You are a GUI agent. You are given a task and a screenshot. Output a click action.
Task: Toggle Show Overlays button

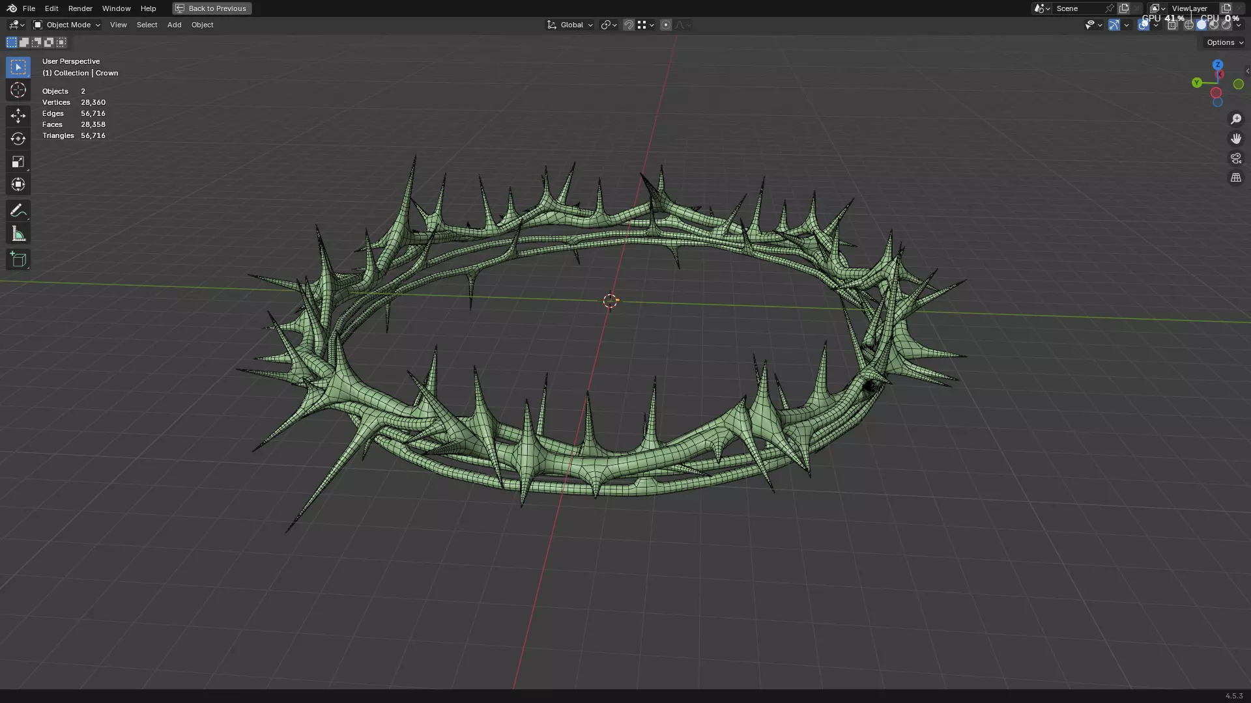(x=1143, y=25)
